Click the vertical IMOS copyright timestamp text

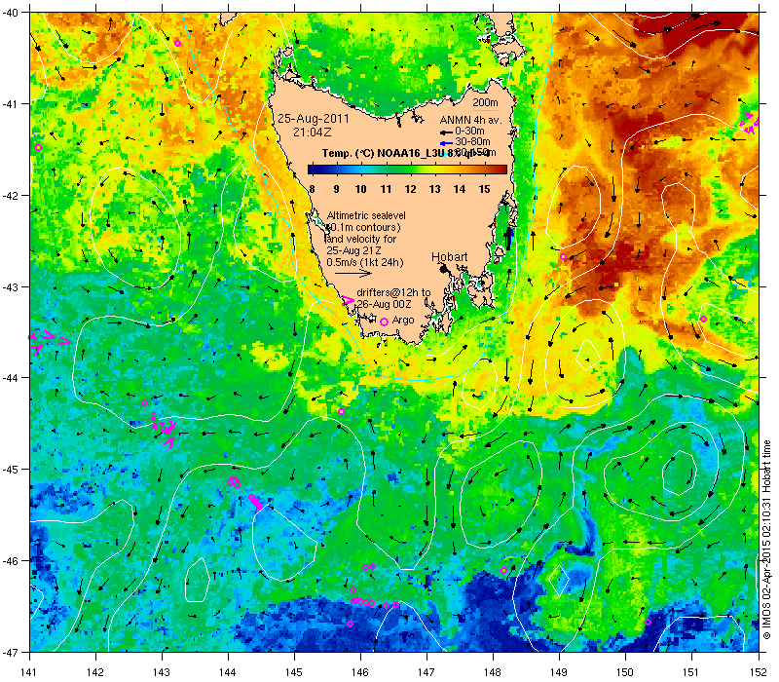coord(766,541)
